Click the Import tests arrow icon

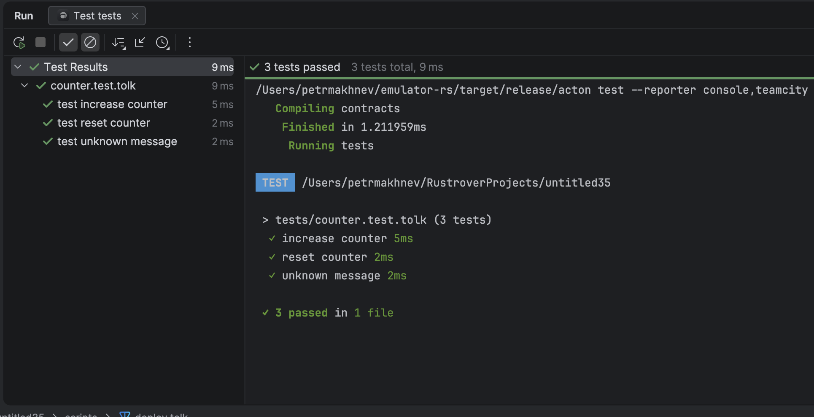click(x=140, y=43)
